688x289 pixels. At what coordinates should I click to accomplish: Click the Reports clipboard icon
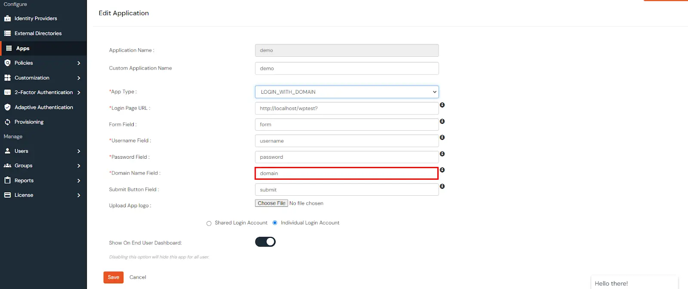tap(7, 180)
